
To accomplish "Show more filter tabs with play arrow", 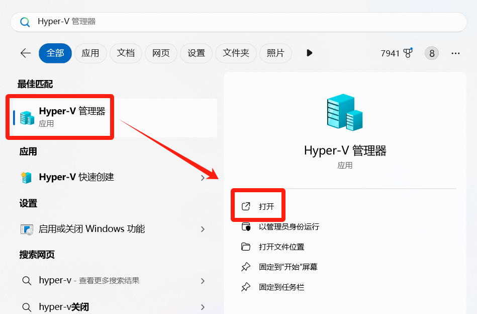I will pos(309,53).
